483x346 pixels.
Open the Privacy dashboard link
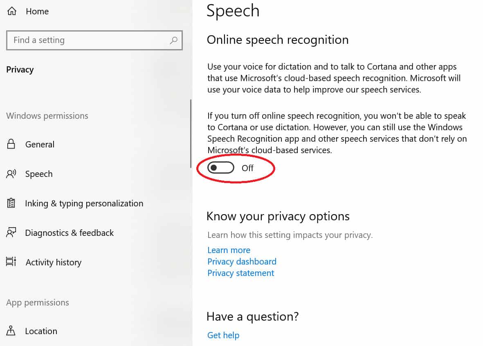(242, 261)
